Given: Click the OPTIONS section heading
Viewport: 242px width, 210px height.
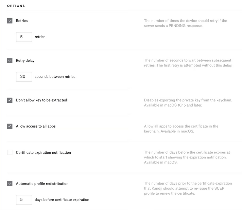Looking at the screenshot, I should [16, 6].
